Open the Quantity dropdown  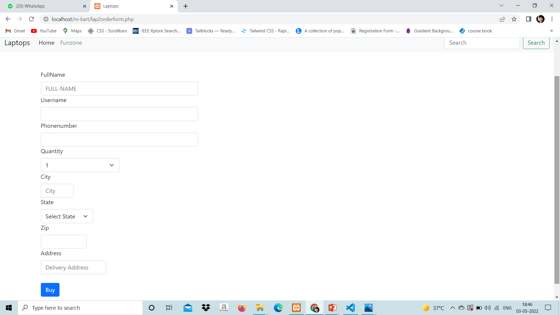[80, 165]
